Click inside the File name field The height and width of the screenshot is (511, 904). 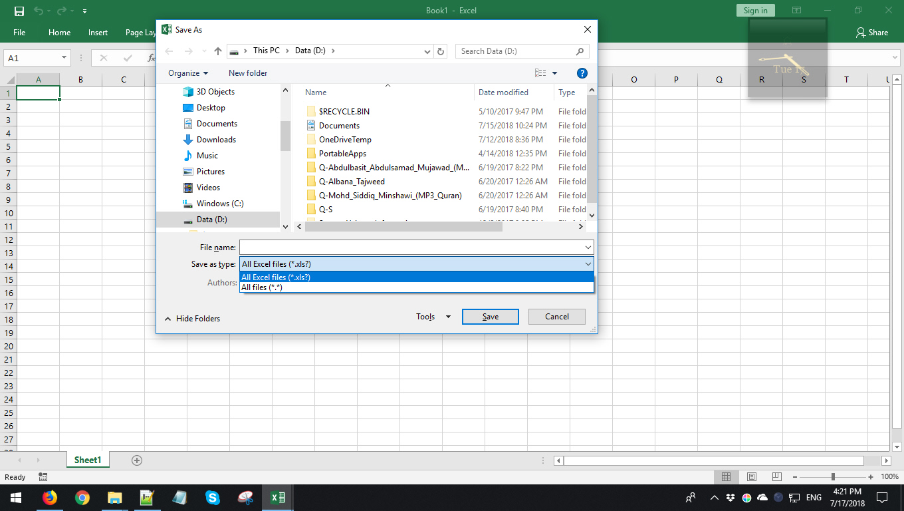pos(411,248)
